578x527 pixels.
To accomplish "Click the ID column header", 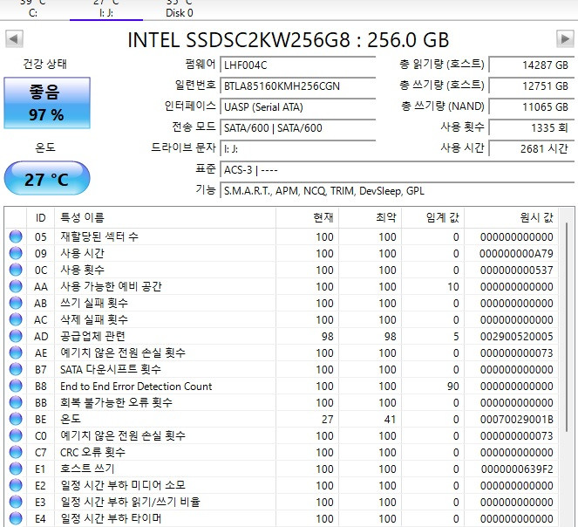I will 41,218.
